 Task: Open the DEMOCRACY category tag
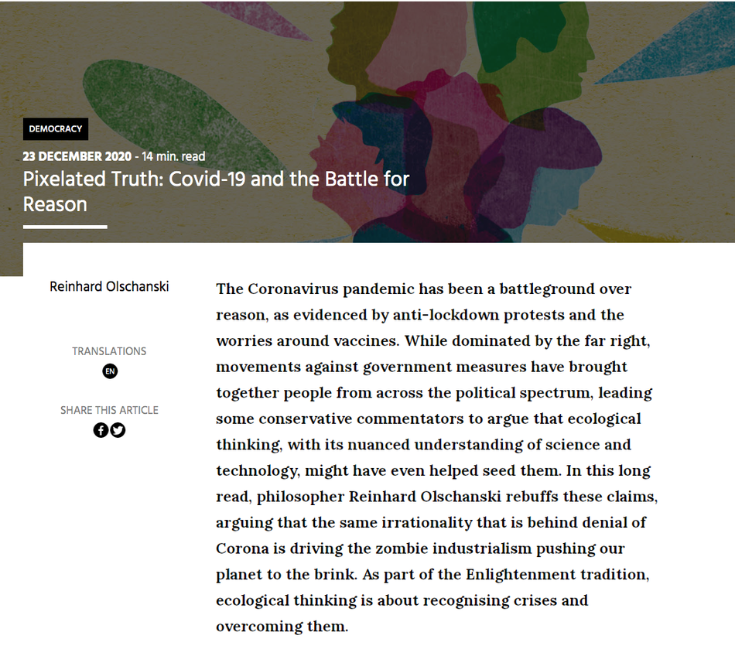click(x=56, y=129)
